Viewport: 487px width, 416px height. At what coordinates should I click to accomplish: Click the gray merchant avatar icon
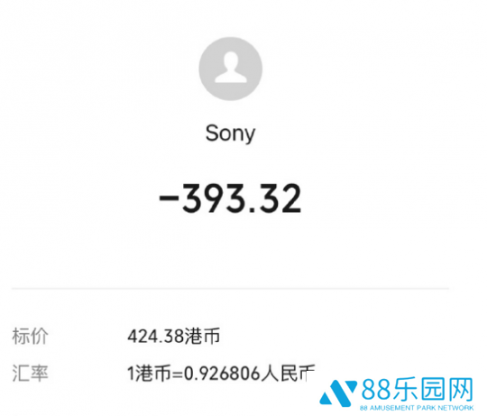click(x=231, y=69)
